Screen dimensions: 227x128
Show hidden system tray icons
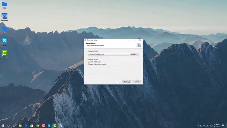(198, 126)
